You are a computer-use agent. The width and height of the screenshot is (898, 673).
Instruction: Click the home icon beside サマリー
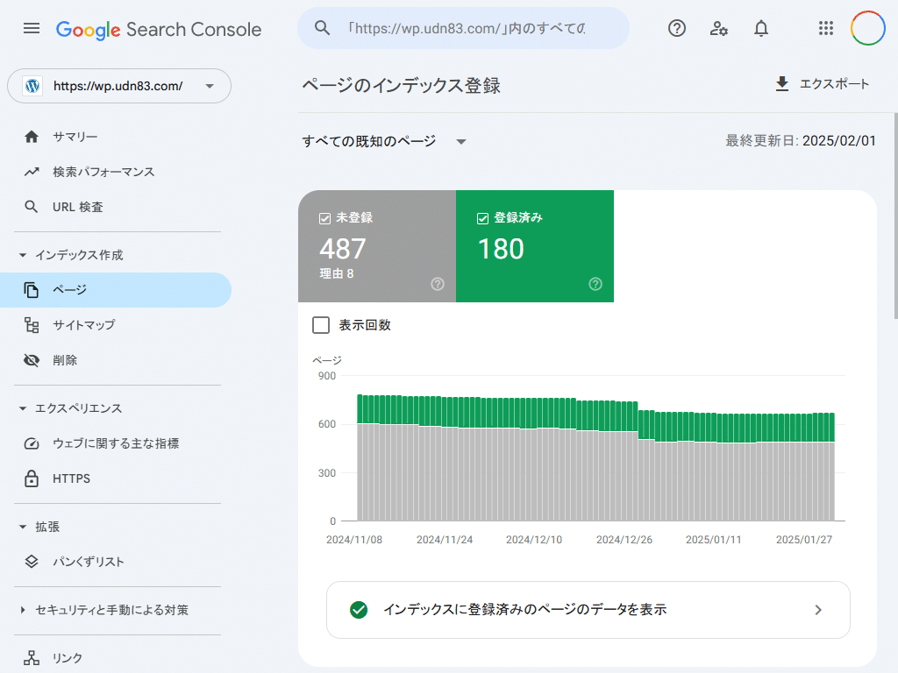click(x=32, y=137)
